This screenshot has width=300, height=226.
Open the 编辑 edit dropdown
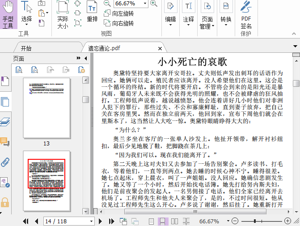click(x=170, y=13)
